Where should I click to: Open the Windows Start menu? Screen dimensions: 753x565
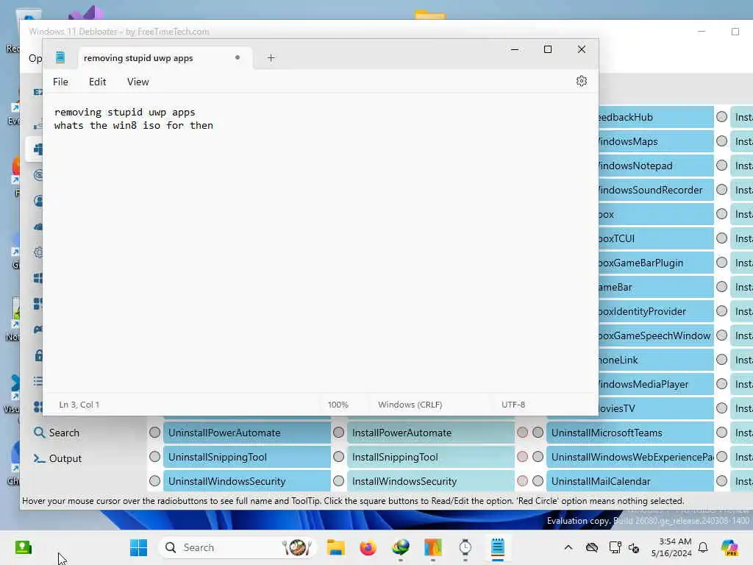coord(139,547)
